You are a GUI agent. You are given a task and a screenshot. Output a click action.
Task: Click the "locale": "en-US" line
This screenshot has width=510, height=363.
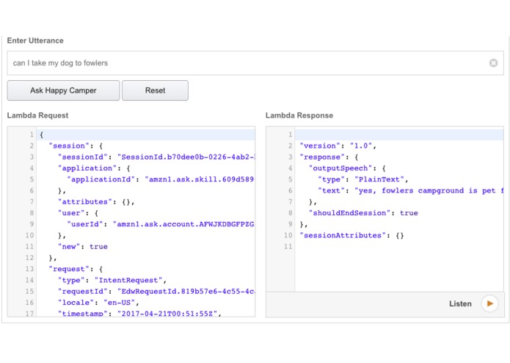(98, 303)
